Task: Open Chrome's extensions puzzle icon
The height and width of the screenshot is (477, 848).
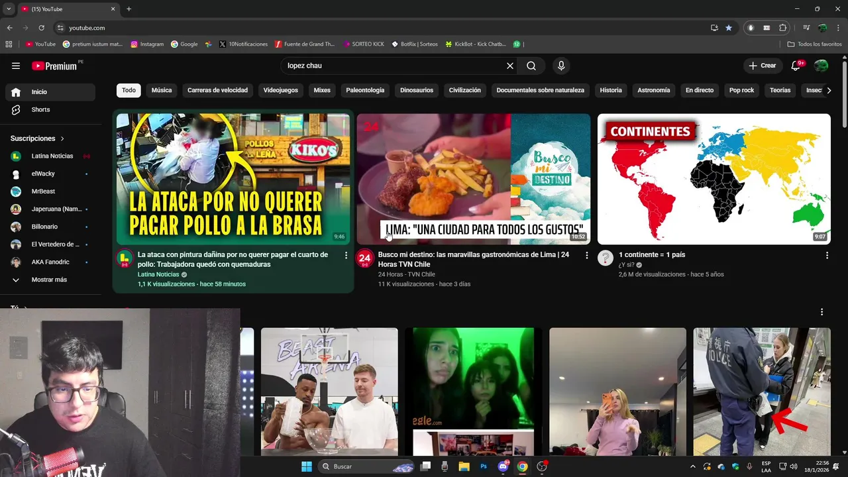Action: (782, 28)
